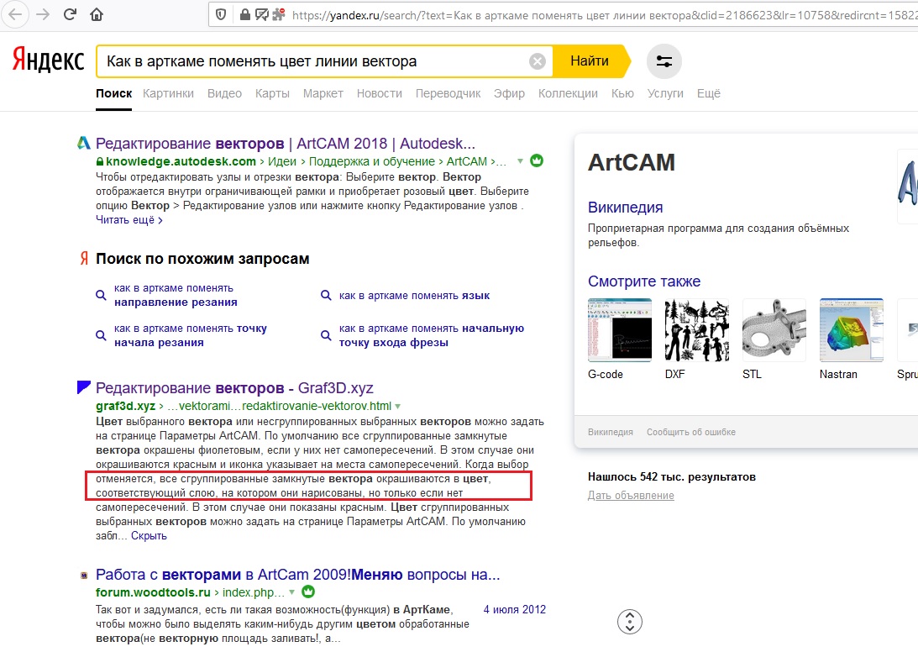Open the Nastran thumbnail
Viewport: 918px width, 652px height.
tap(852, 330)
